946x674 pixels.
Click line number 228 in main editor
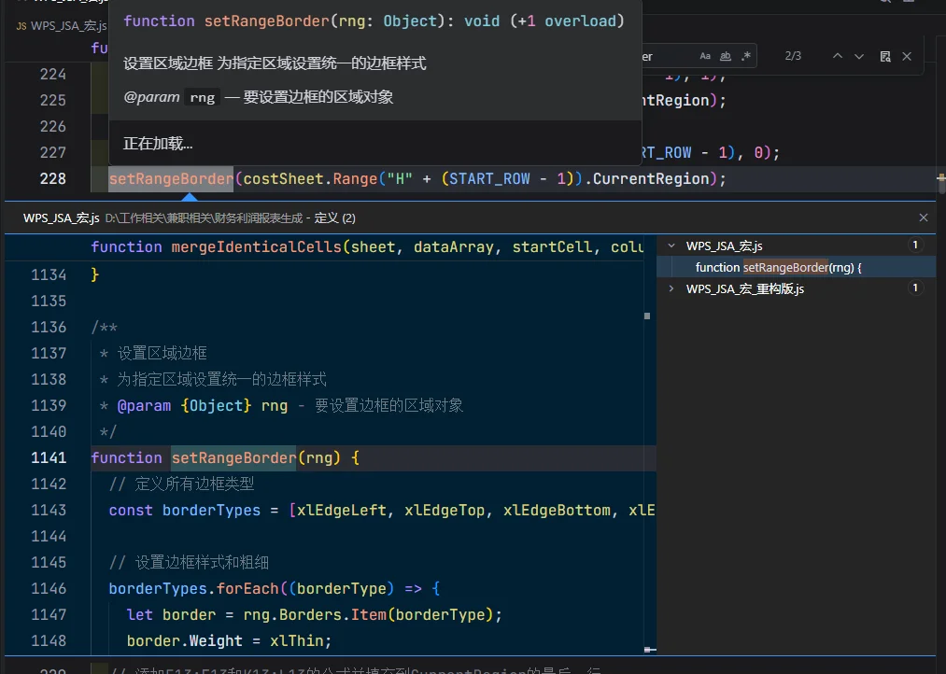coord(52,179)
